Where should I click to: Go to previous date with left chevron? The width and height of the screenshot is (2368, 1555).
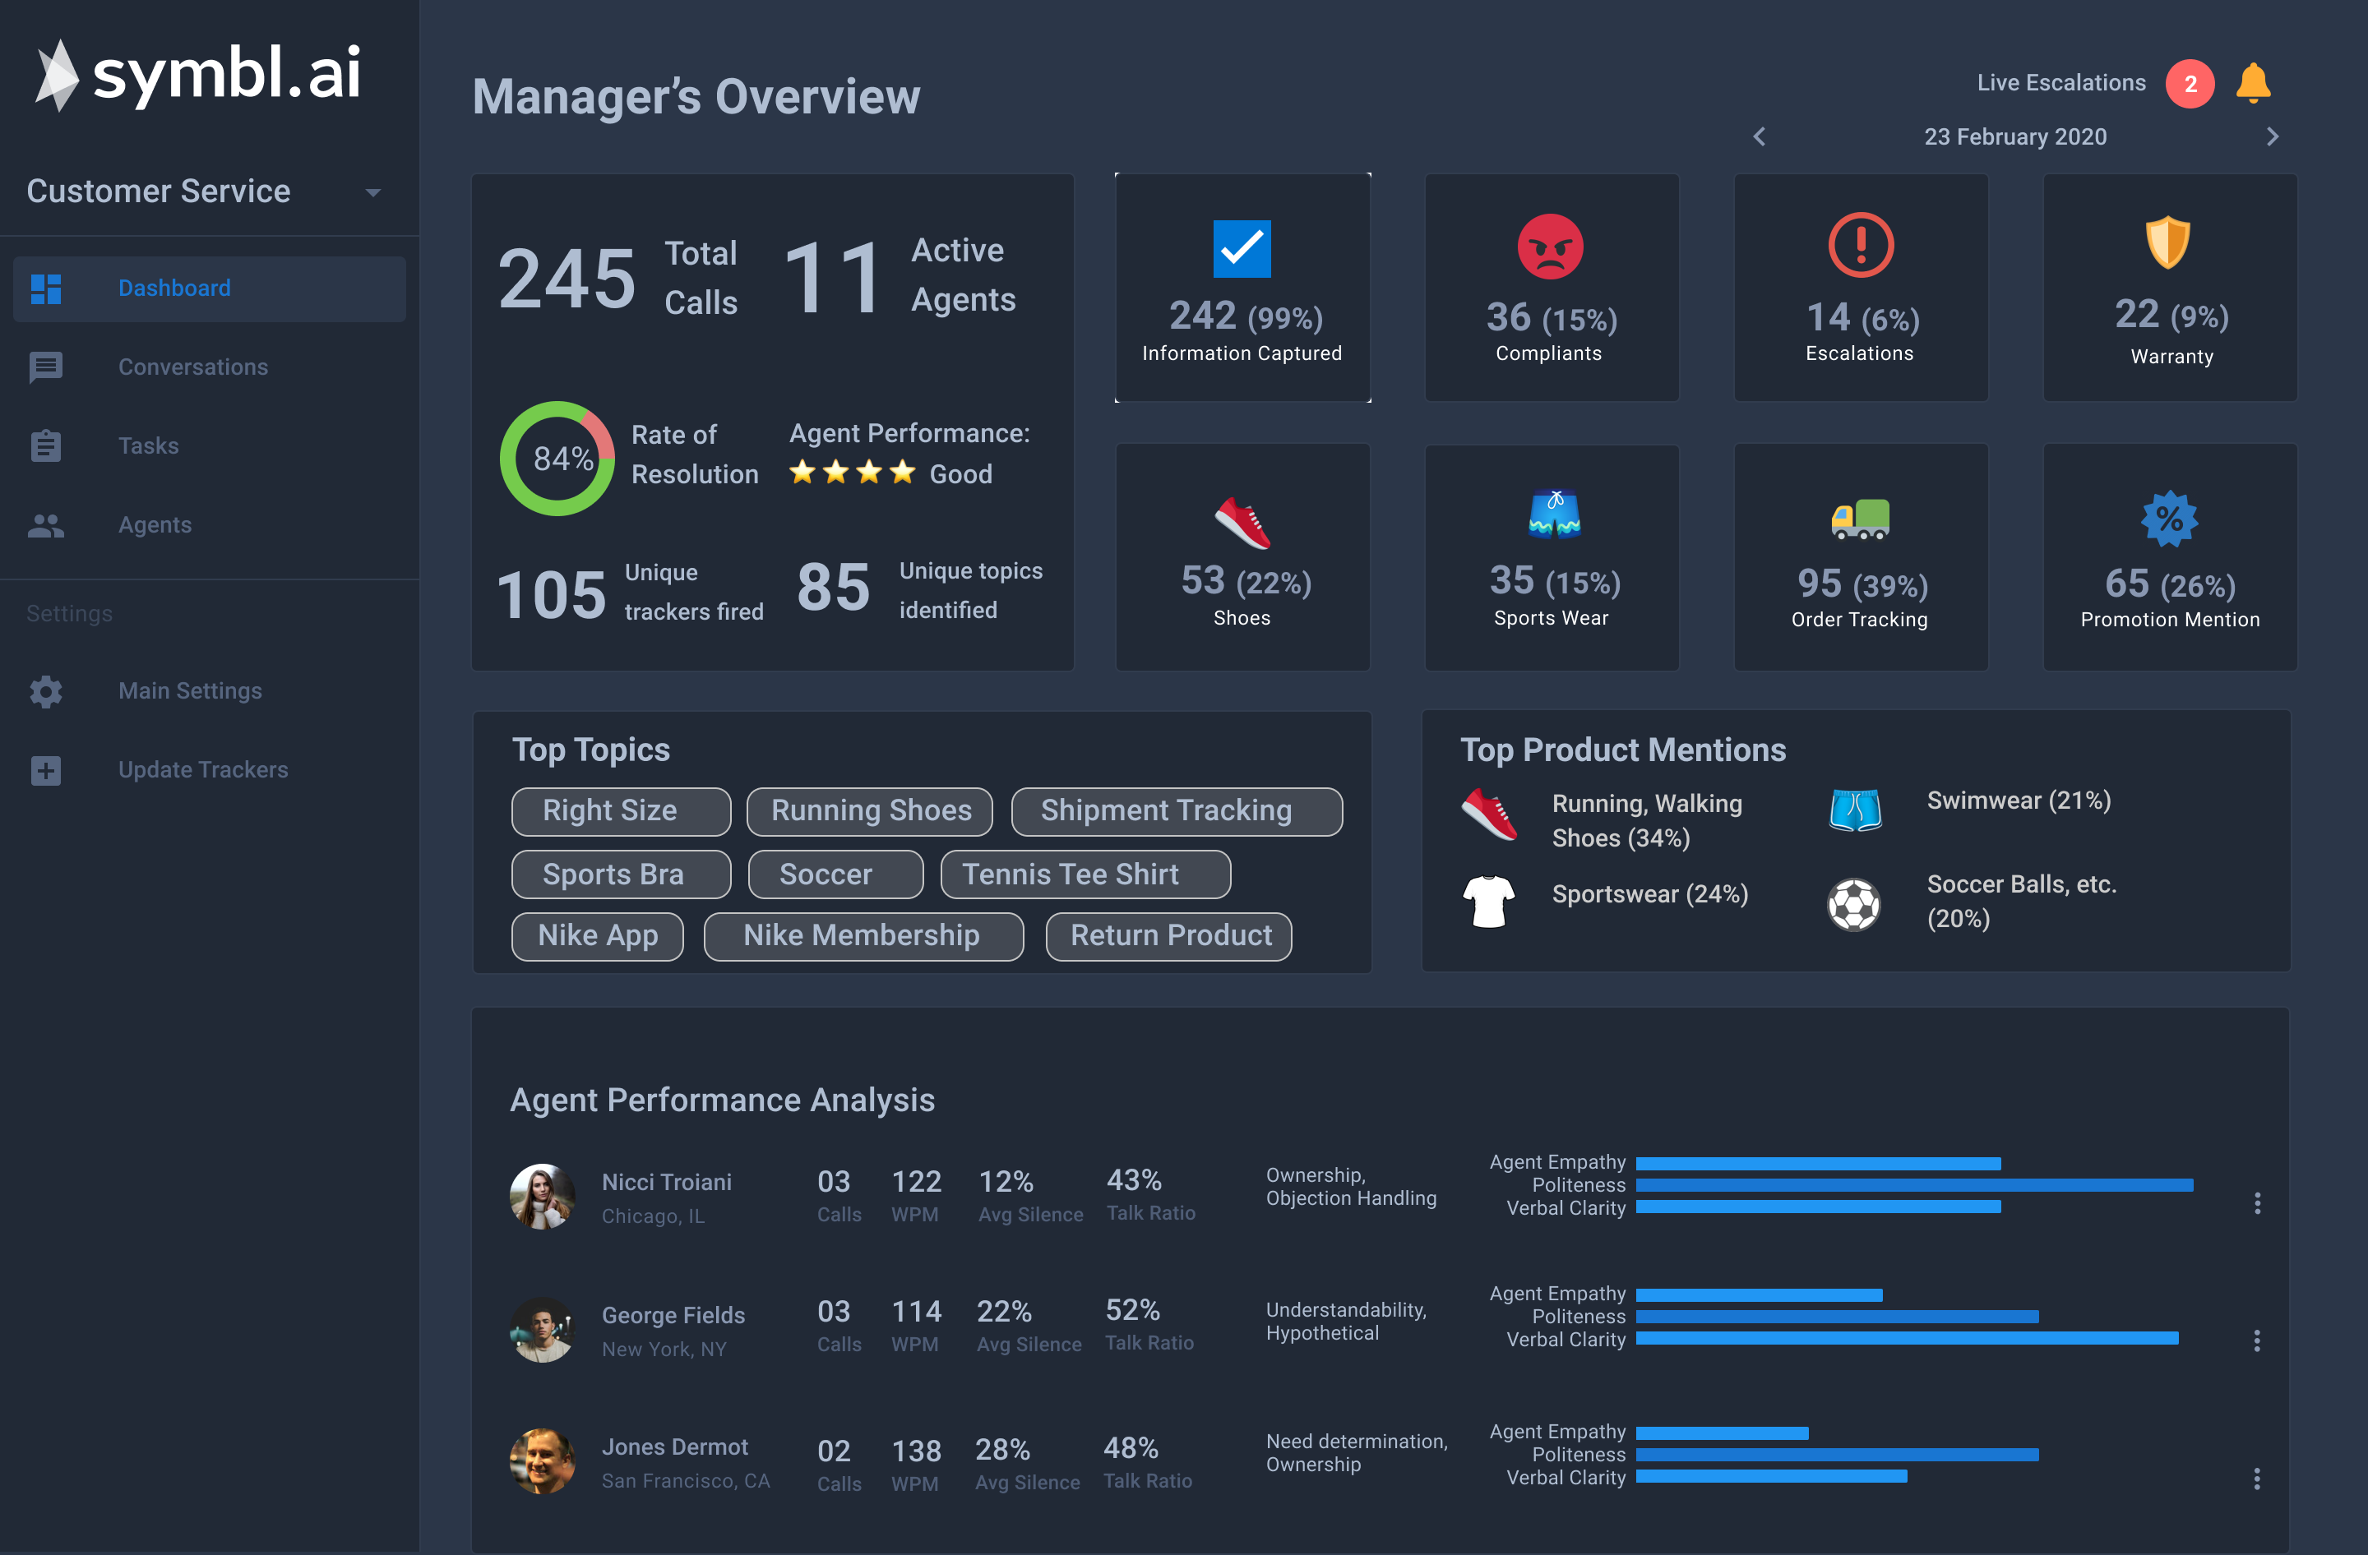click(1759, 136)
